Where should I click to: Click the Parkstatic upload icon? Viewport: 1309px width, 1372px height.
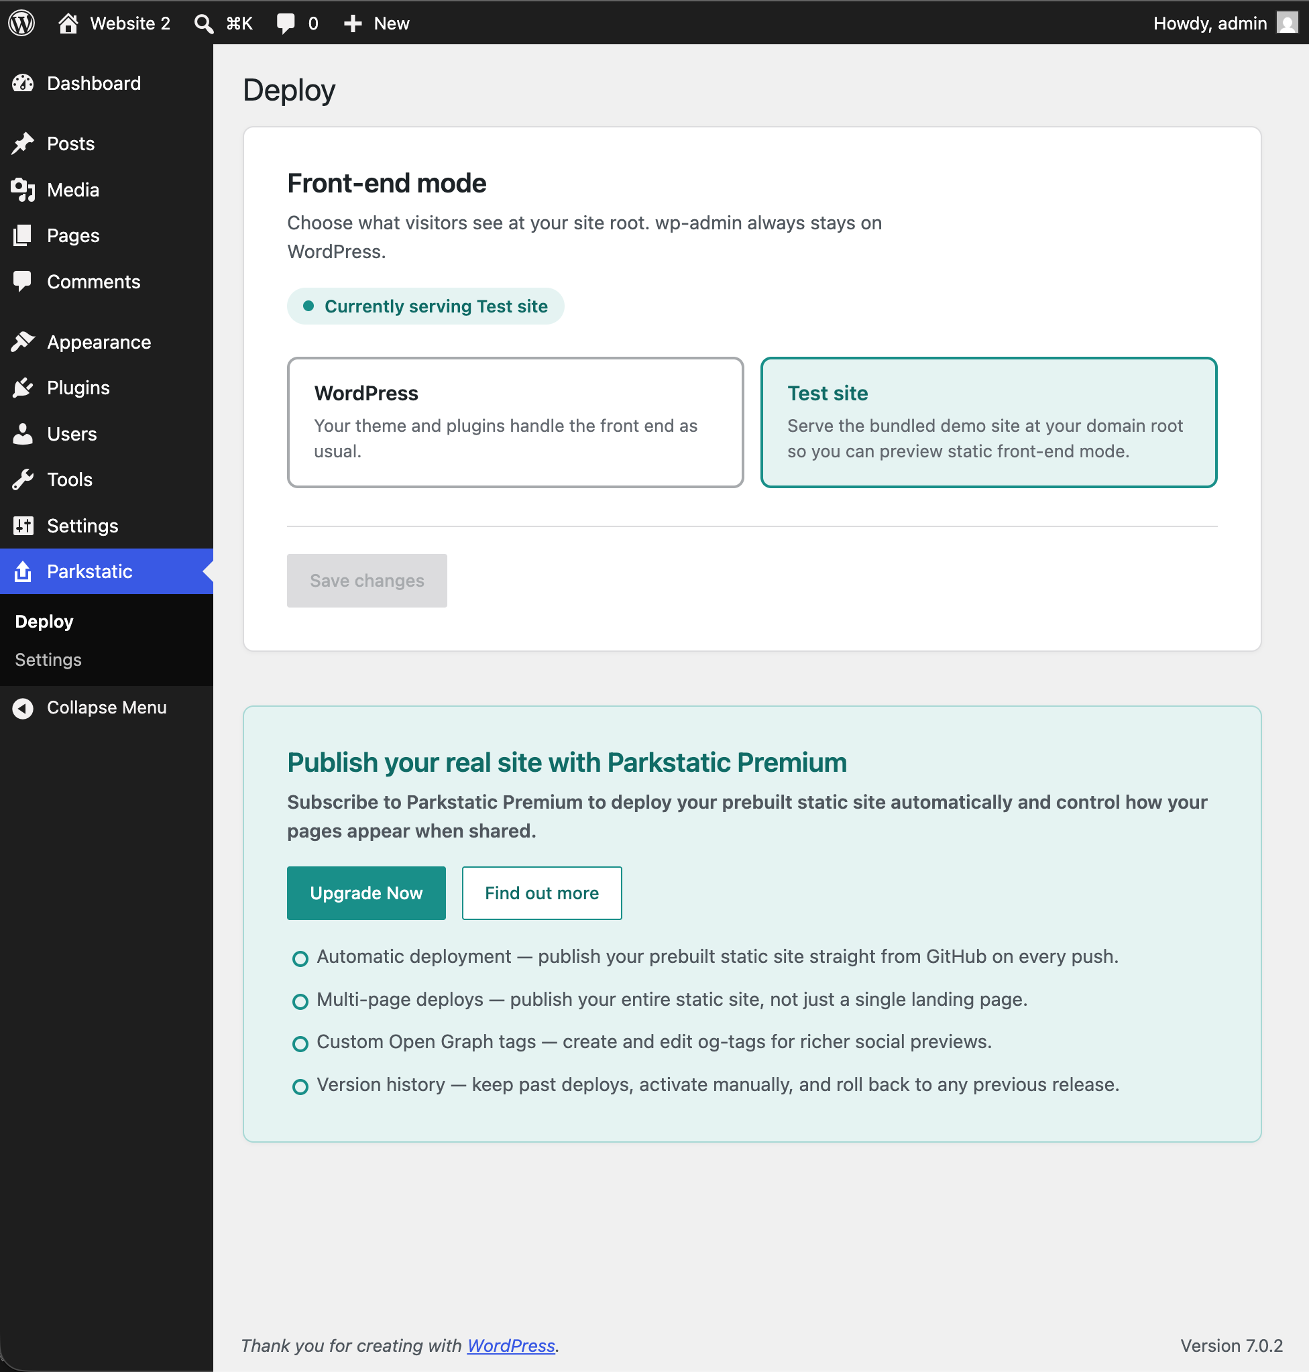pos(23,571)
